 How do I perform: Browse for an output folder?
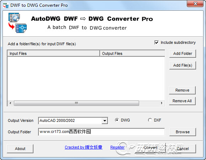click(183, 132)
